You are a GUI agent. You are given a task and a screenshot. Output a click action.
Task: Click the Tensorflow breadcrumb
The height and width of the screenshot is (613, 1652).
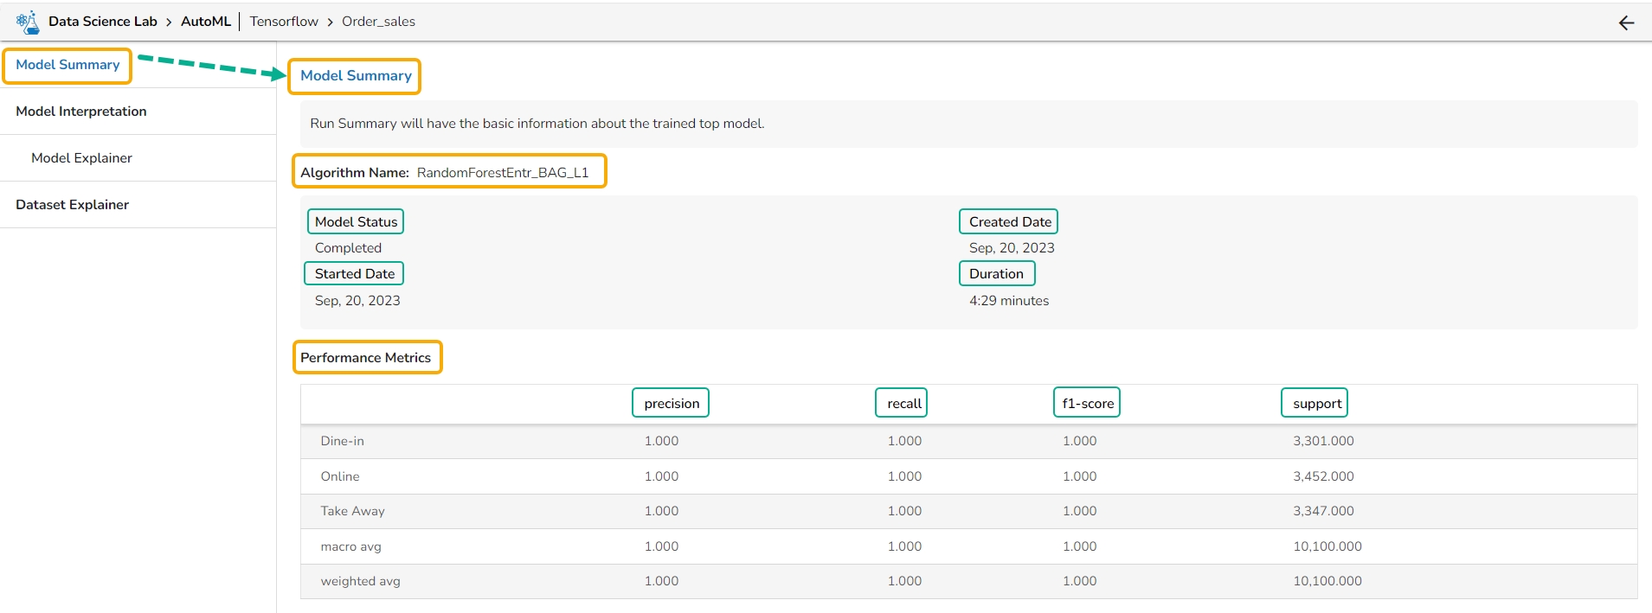tap(284, 22)
